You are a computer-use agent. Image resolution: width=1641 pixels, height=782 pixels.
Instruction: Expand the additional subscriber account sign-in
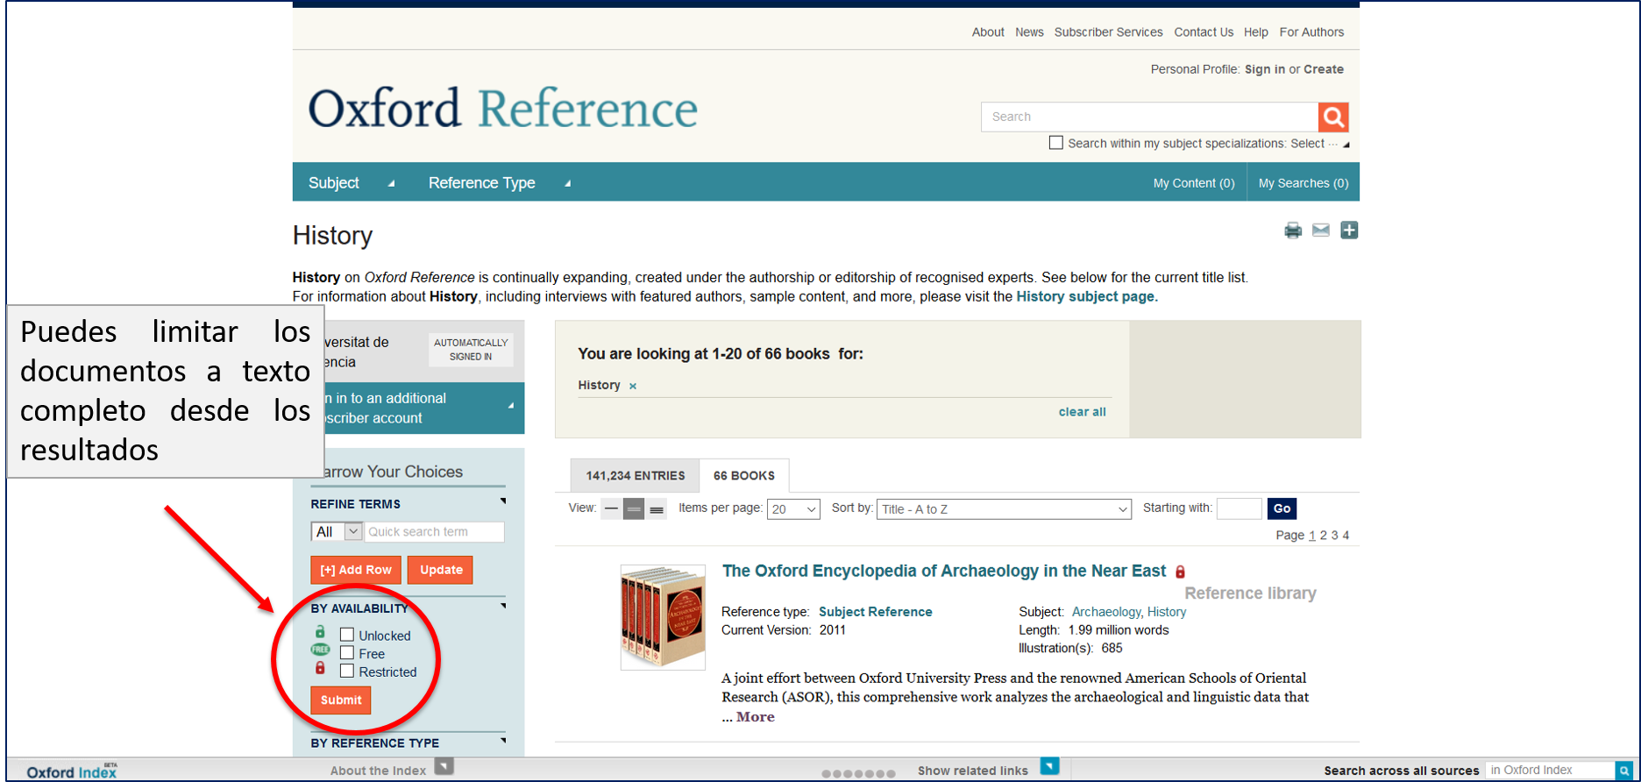tap(511, 406)
